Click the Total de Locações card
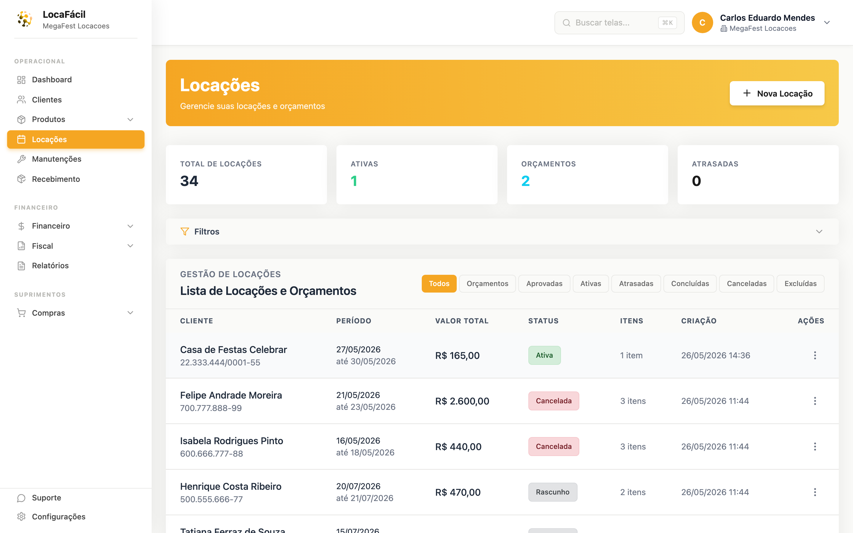 [246, 175]
